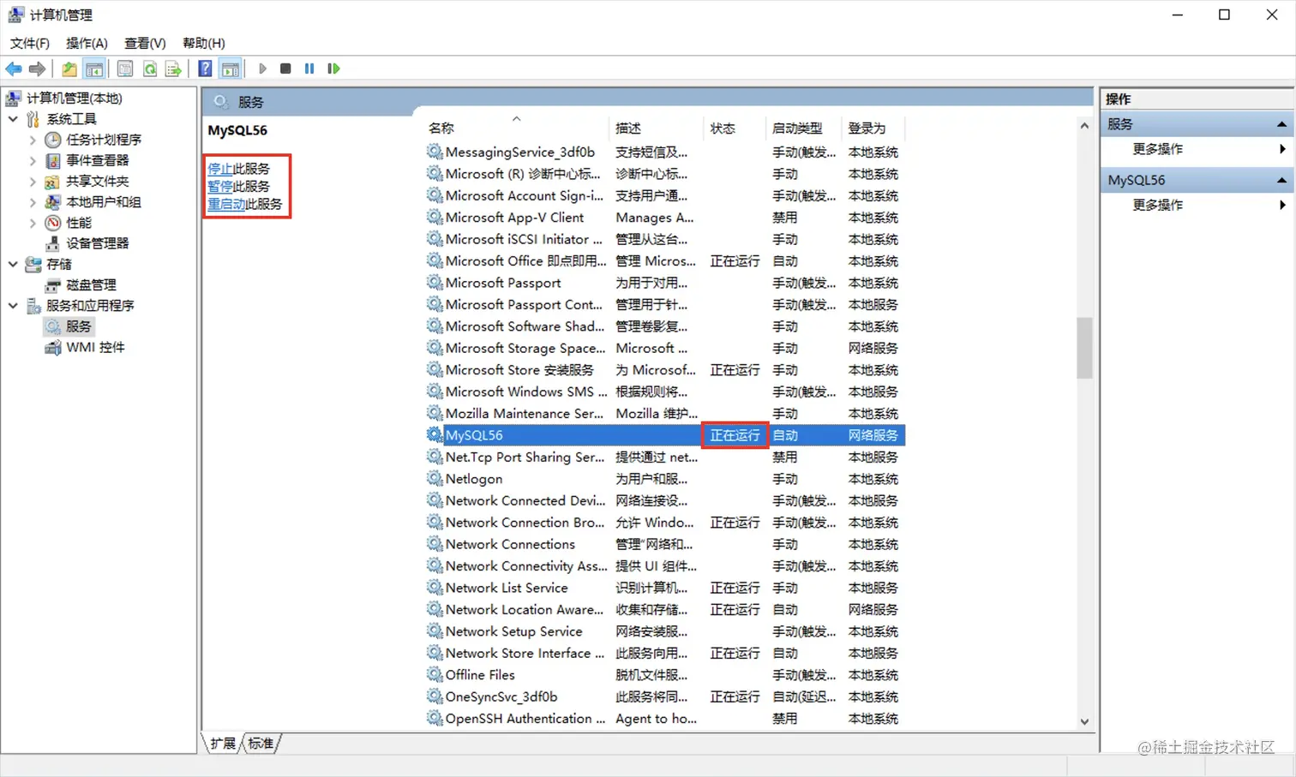The height and width of the screenshot is (777, 1296).
Task: Collapse the 系统工具 tree node
Action: pyautogui.click(x=13, y=119)
